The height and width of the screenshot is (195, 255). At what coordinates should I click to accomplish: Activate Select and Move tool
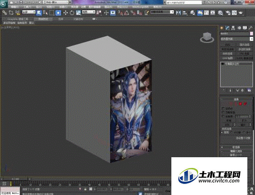click(65, 13)
